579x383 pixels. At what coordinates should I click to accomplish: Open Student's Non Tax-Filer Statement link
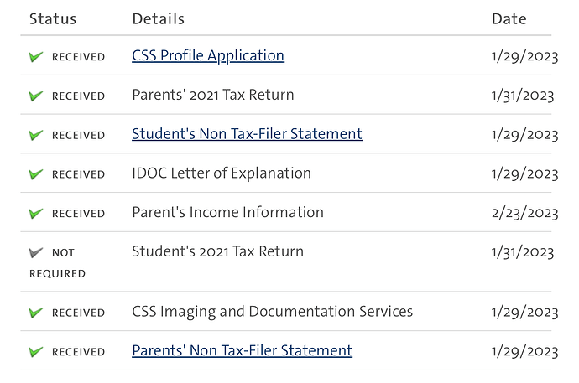[247, 134]
